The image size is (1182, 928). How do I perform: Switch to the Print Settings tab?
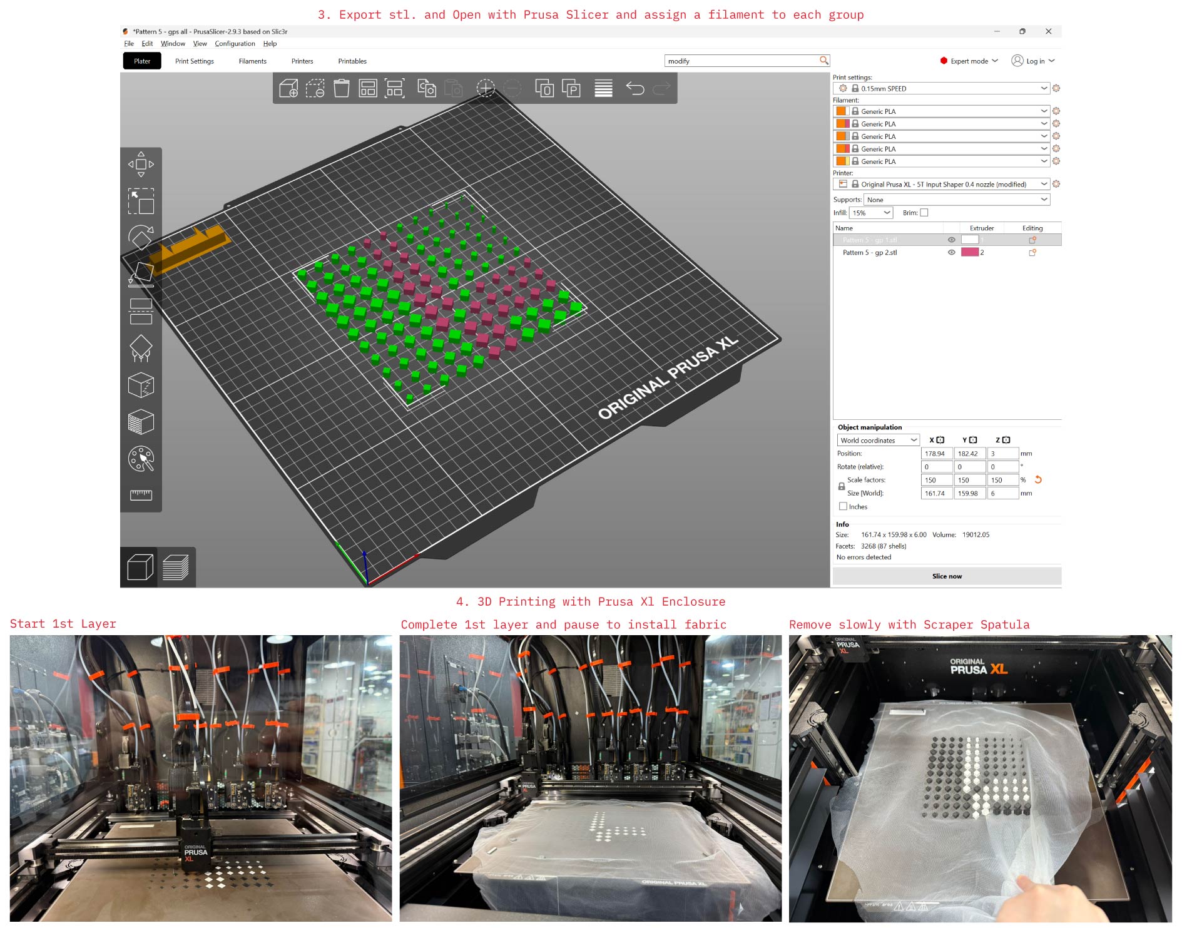click(x=194, y=61)
